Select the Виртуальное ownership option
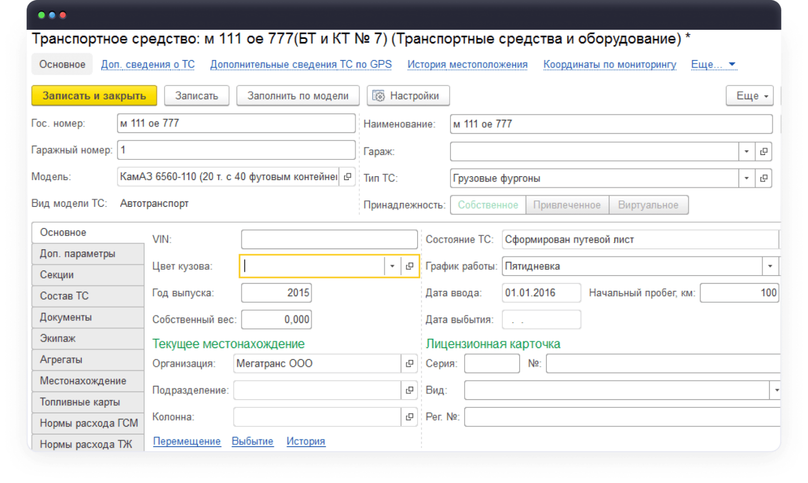 [x=648, y=205]
